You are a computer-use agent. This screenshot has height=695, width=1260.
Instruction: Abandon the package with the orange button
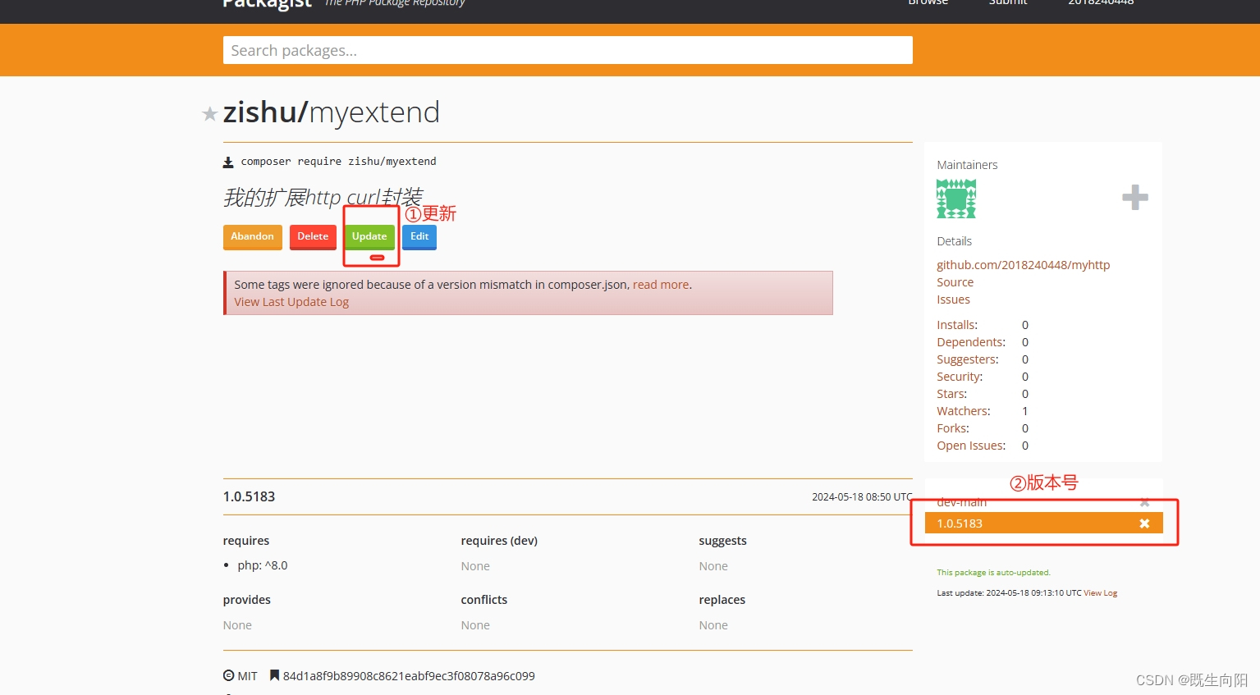(252, 236)
